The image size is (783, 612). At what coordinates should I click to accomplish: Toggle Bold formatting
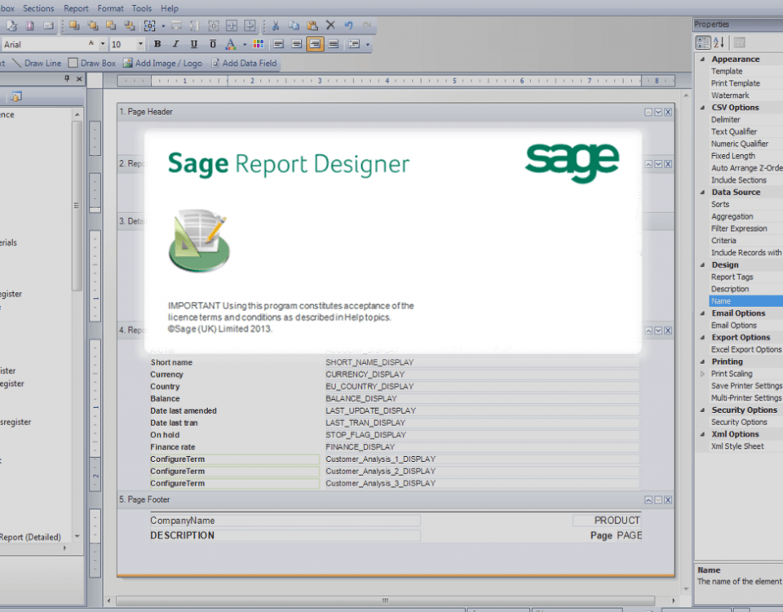pos(157,44)
